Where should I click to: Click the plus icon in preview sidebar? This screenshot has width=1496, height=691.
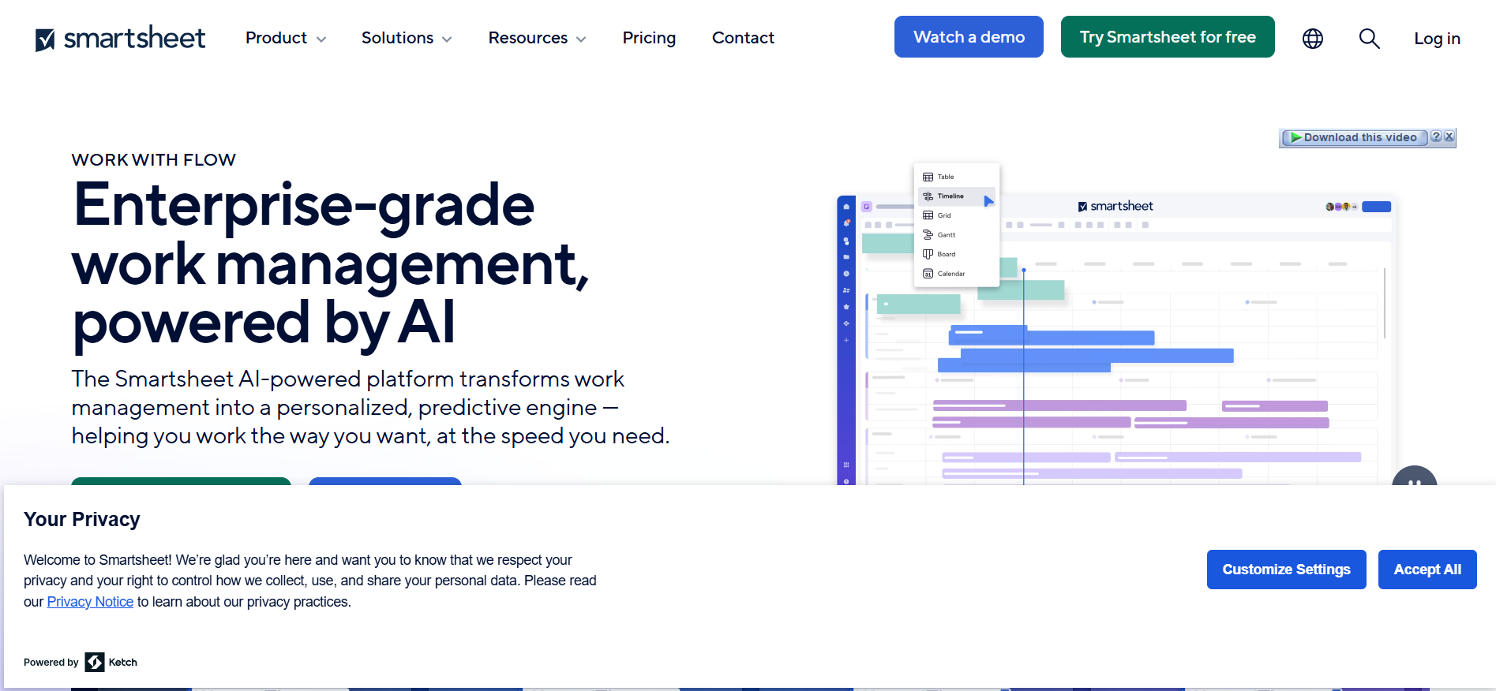point(846,340)
